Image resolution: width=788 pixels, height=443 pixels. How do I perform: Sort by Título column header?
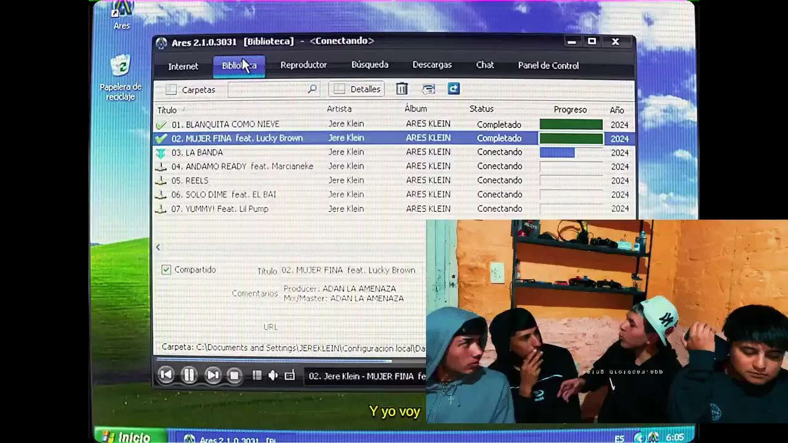pos(167,110)
